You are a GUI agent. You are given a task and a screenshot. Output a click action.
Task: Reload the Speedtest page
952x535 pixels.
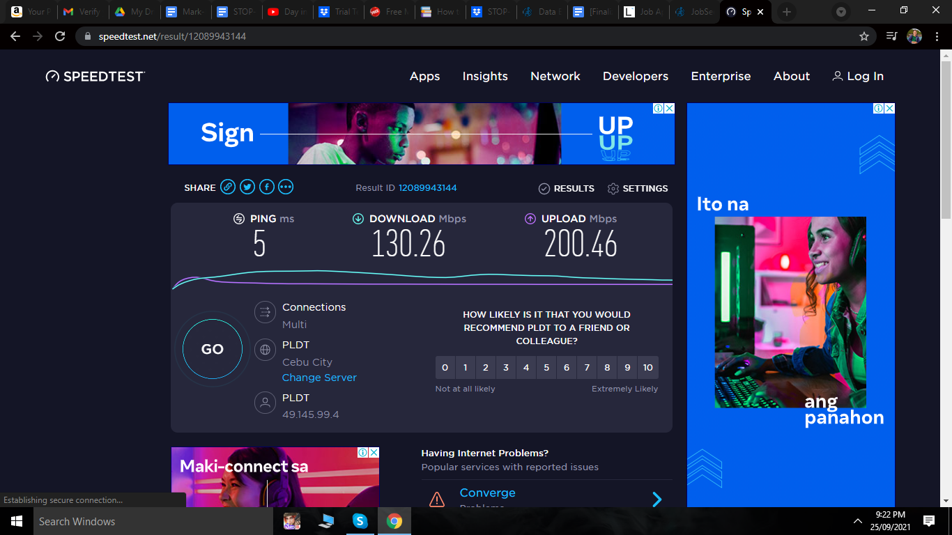coord(60,36)
